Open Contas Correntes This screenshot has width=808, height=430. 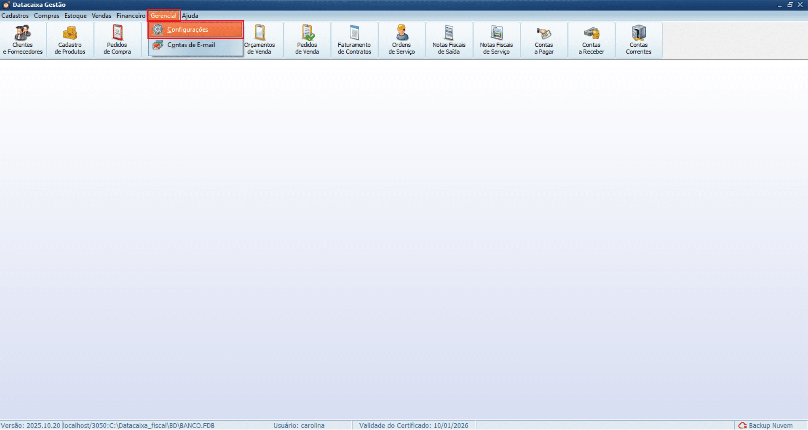[638, 40]
